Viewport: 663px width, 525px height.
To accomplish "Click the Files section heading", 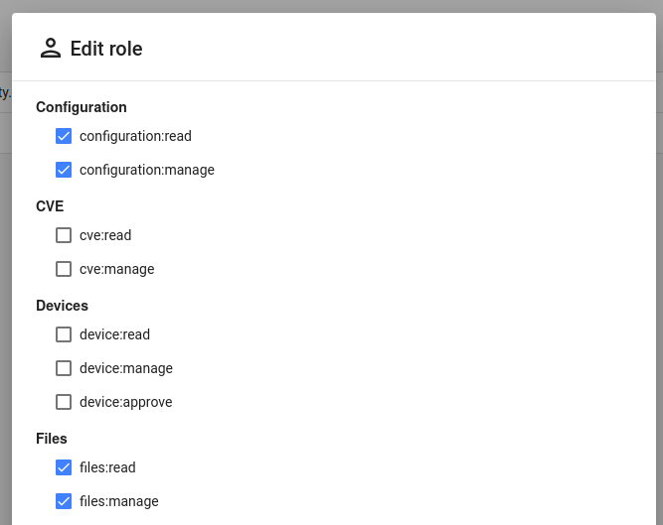I will coord(52,439).
